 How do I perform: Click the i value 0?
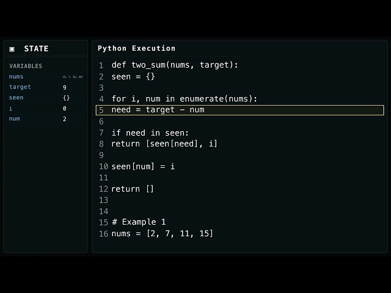point(65,109)
